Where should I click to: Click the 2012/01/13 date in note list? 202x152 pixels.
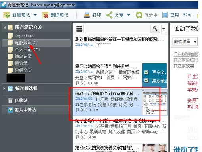84,126
